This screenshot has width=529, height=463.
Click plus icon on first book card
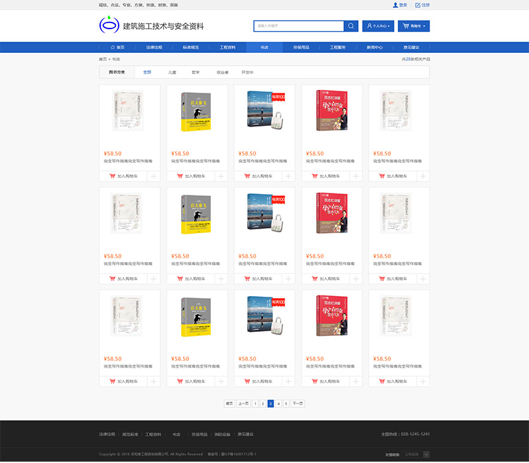point(153,176)
